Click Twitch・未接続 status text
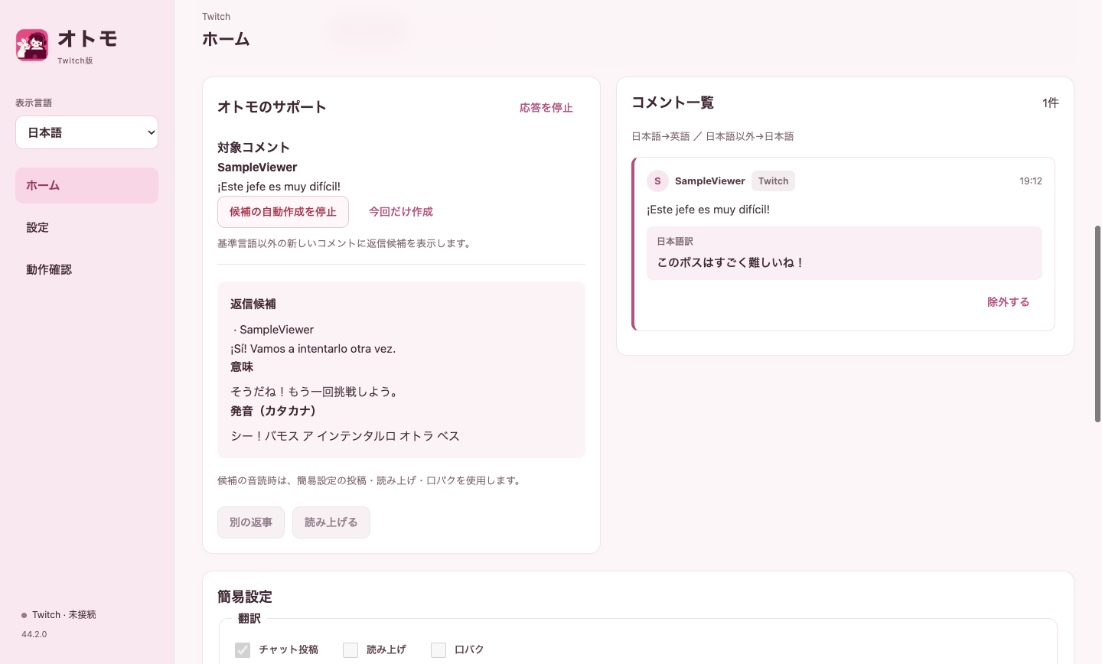 point(64,615)
